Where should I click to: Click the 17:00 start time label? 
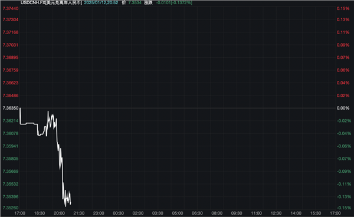pos(20,213)
